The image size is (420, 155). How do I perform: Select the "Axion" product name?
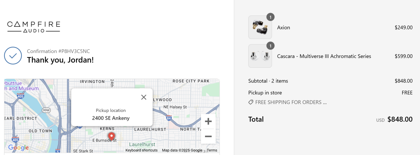284,28
